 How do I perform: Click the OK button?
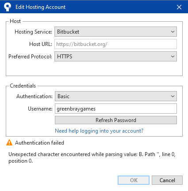[x=134, y=180]
